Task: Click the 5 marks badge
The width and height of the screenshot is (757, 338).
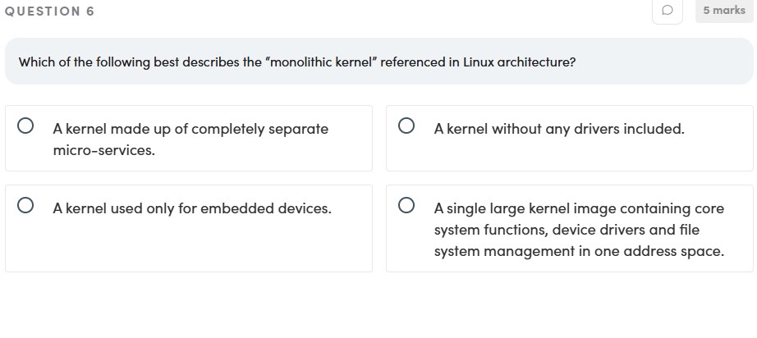Action: 724,11
